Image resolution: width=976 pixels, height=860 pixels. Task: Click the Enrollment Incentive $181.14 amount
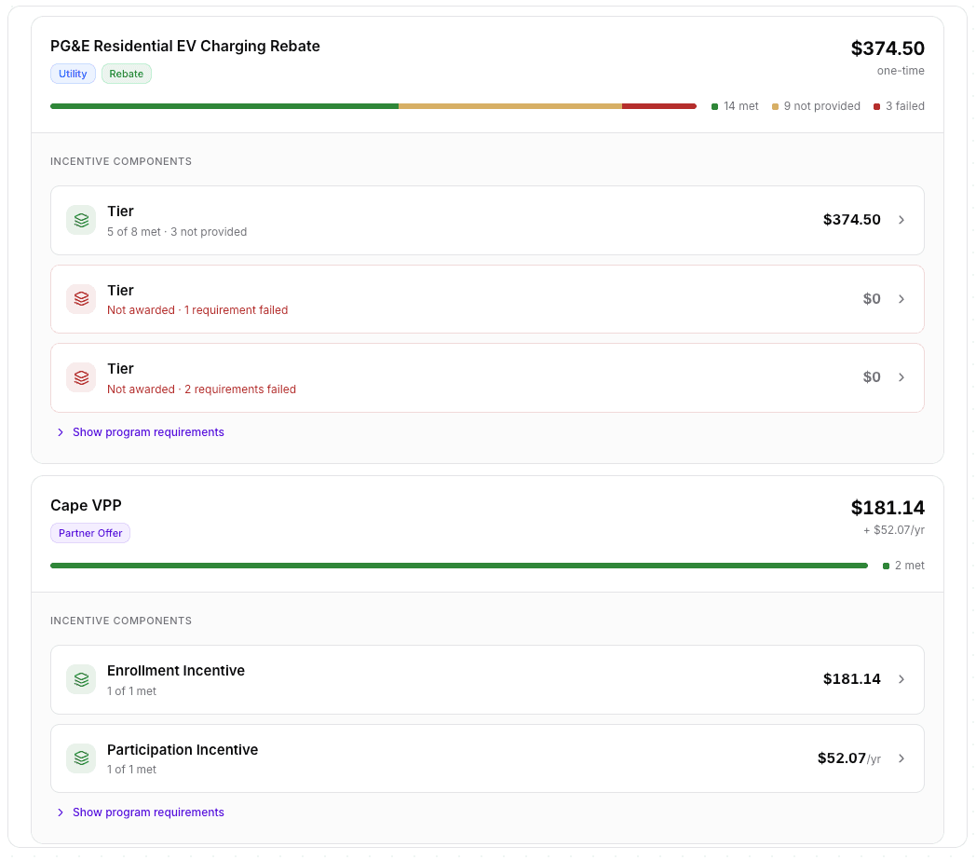click(x=851, y=679)
